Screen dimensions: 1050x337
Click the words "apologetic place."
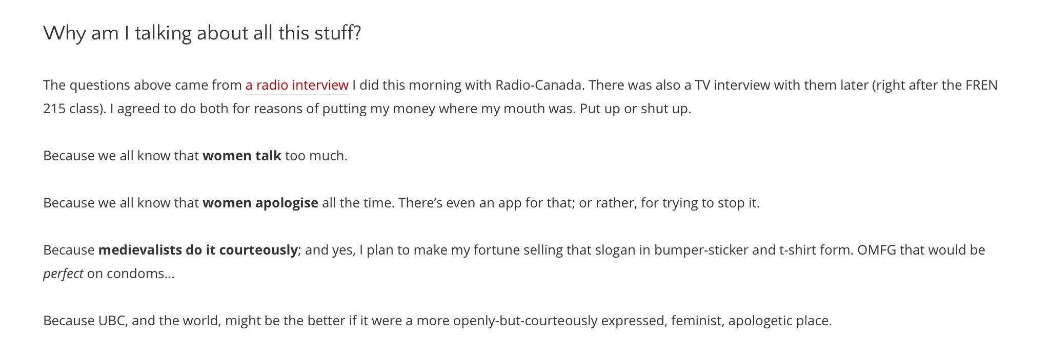(779, 321)
